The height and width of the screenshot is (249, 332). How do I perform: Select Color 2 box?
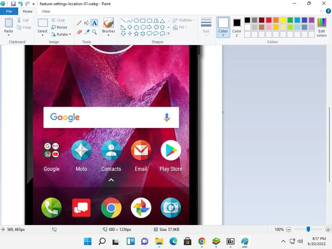coord(237,27)
